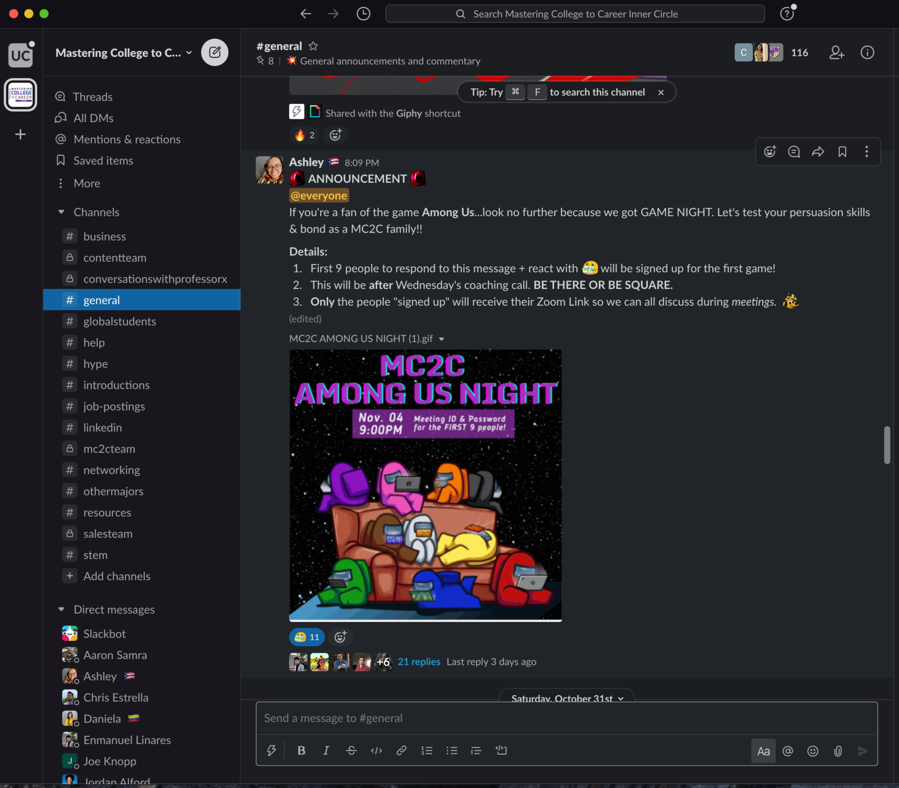Add reaction beside the 11 count
899x788 pixels.
pyautogui.click(x=341, y=637)
